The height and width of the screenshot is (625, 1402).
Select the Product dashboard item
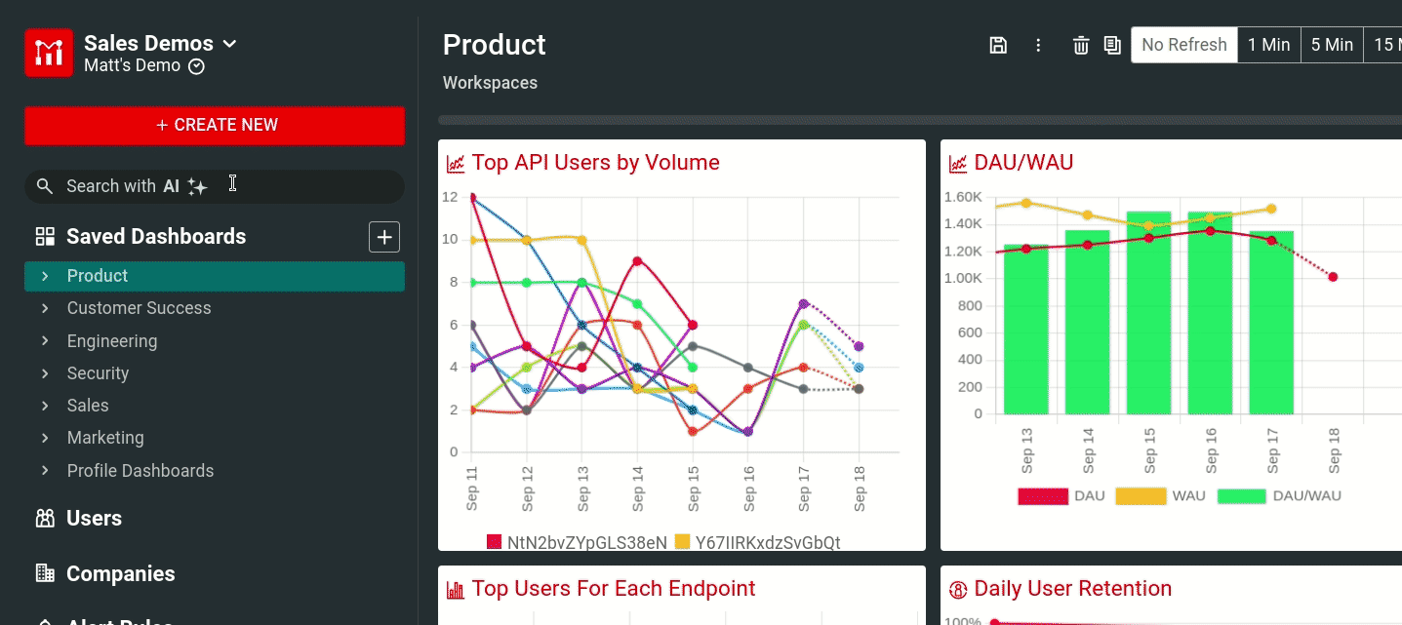98,276
